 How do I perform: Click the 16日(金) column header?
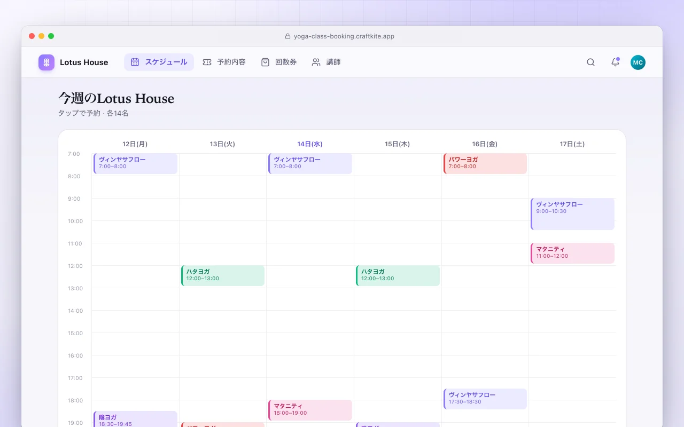coord(485,144)
